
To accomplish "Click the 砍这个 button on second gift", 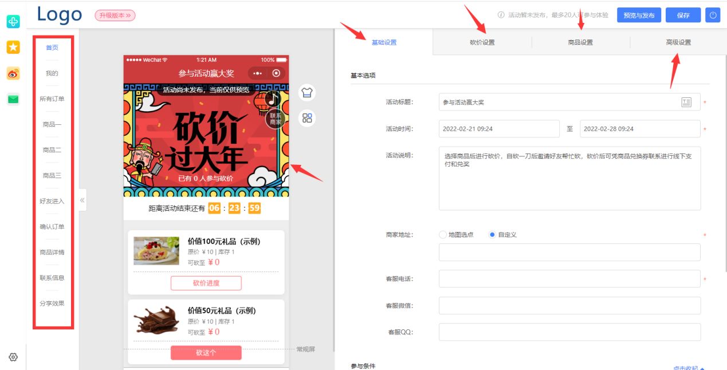I will 206,353.
